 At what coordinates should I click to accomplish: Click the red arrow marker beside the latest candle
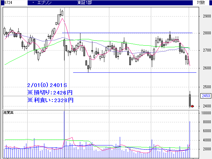click(x=192, y=106)
